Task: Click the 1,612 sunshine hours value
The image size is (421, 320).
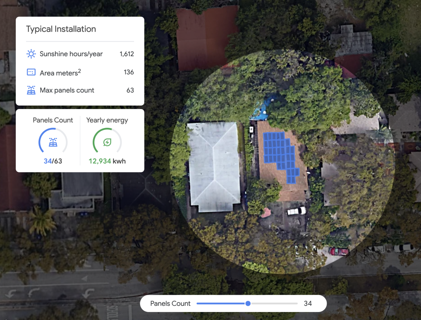Action: pyautogui.click(x=127, y=54)
